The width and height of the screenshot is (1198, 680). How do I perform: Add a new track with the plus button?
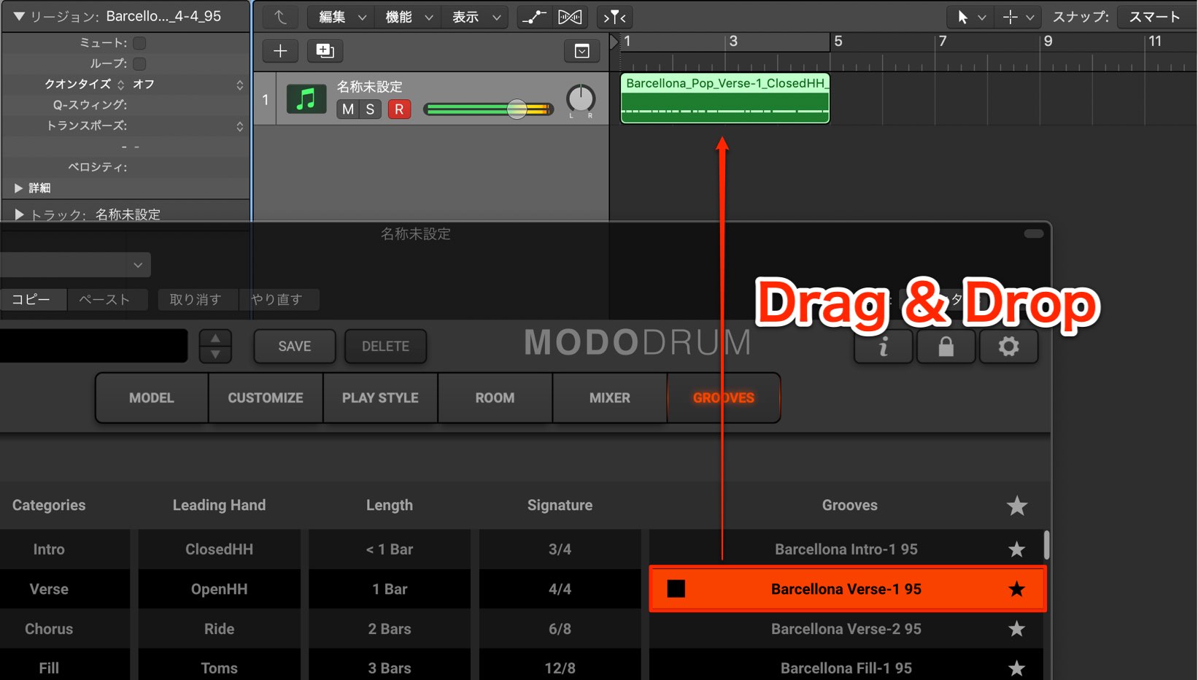click(280, 50)
